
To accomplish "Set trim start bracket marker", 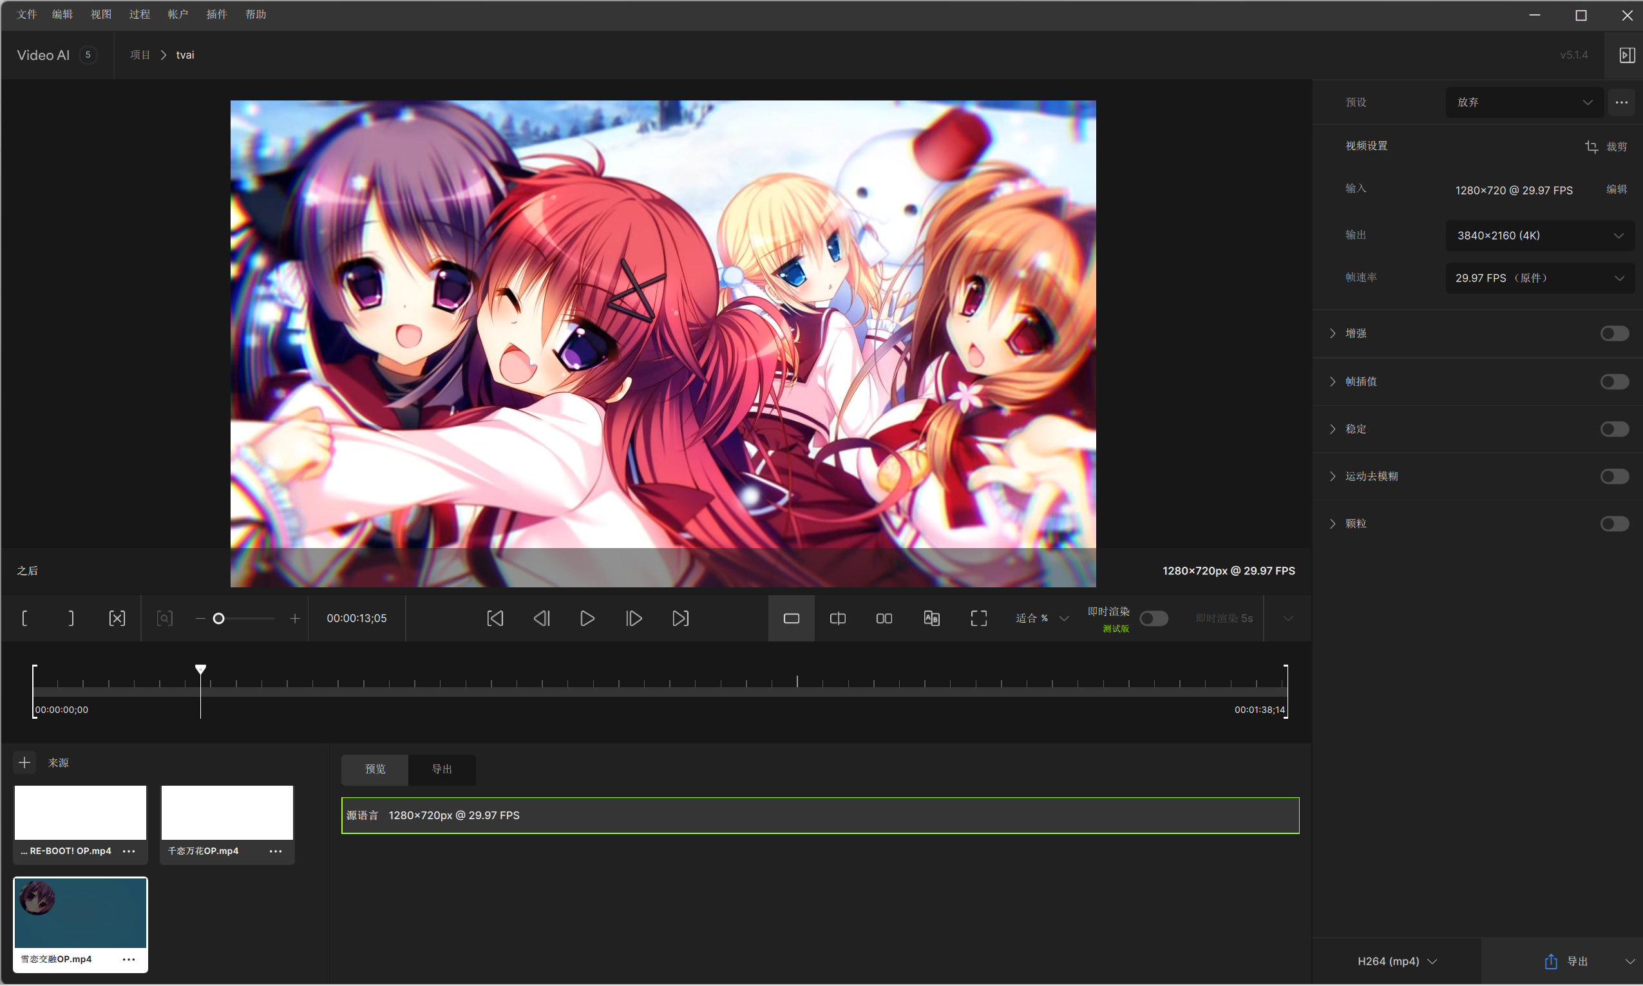I will (x=24, y=618).
